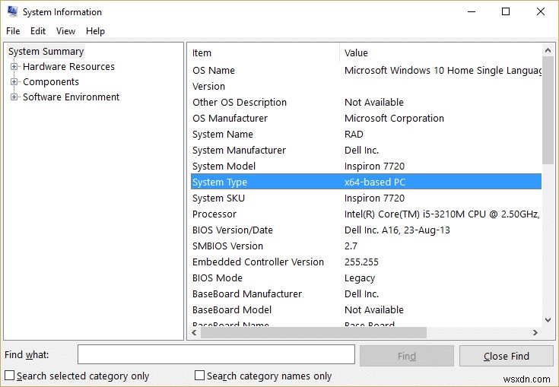Click the vertical scrollbar up arrow

548,52
